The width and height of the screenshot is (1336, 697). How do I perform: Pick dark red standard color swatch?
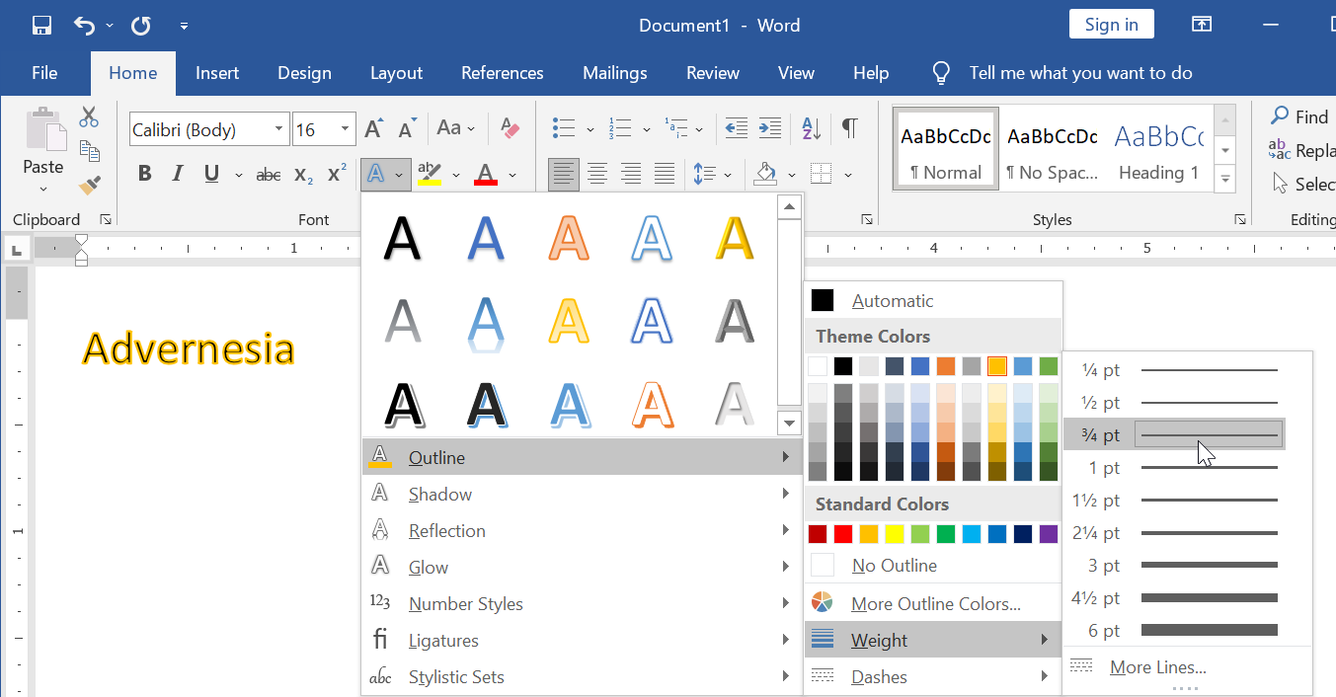click(818, 534)
